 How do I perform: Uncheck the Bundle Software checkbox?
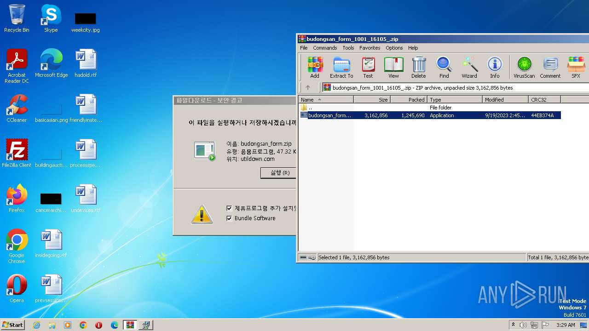point(229,218)
